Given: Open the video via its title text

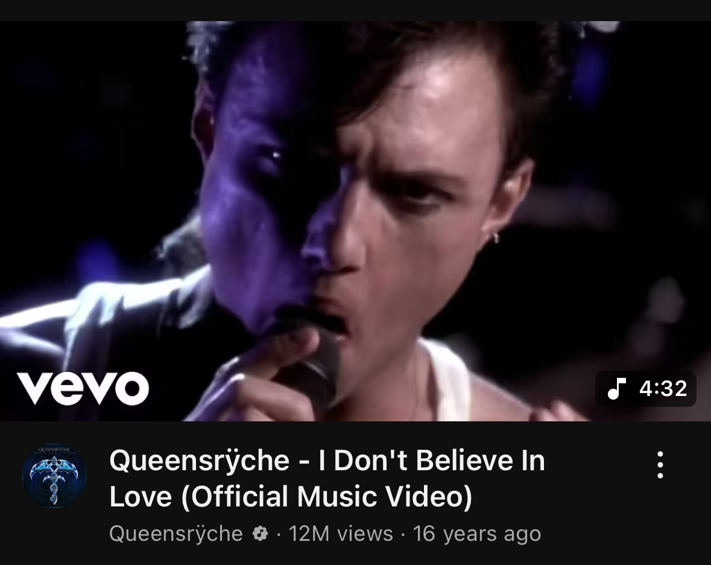Looking at the screenshot, I should click(x=327, y=478).
